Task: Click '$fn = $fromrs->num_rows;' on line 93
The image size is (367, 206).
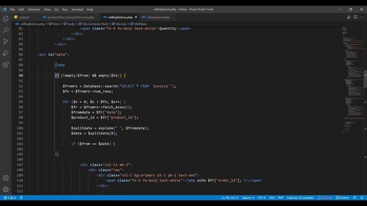Action: (88, 92)
